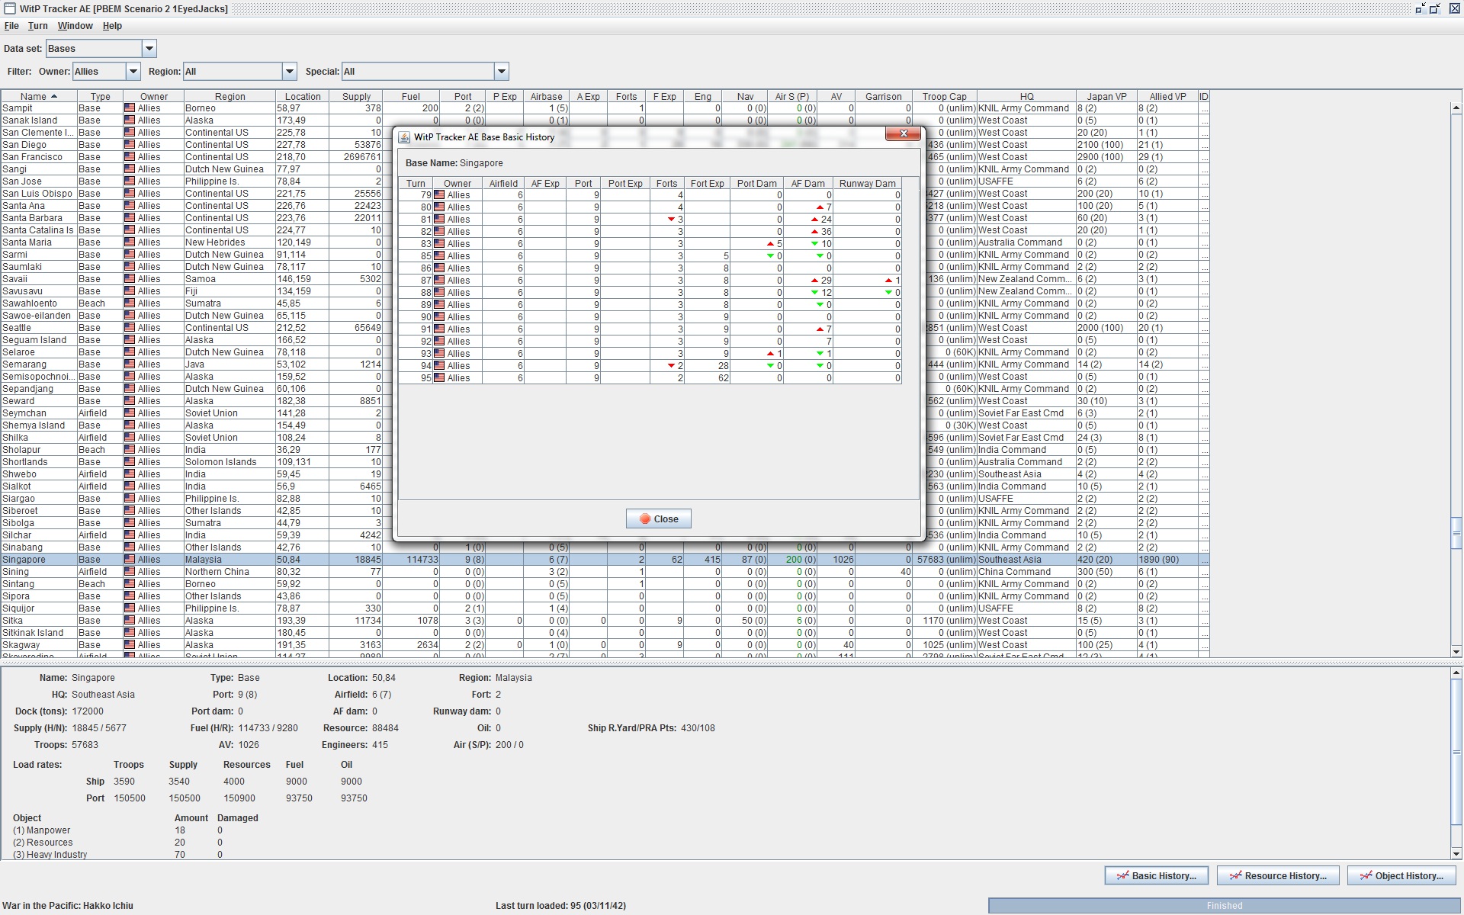Click the Finished progress bar
The height and width of the screenshot is (915, 1464).
[x=1225, y=906]
